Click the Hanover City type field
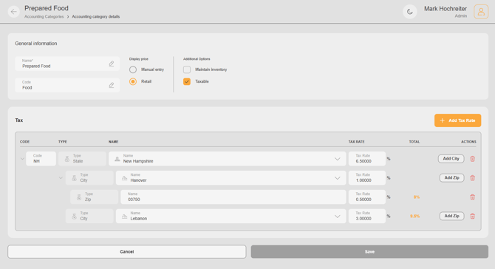The height and width of the screenshot is (269, 495). (x=89, y=178)
